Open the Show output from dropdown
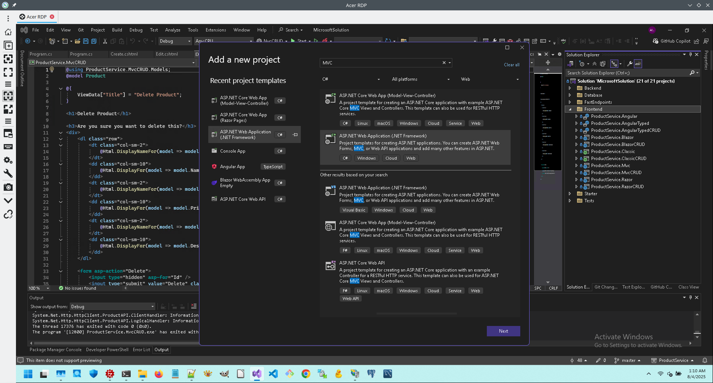Image resolution: width=713 pixels, height=383 pixels. (112, 307)
